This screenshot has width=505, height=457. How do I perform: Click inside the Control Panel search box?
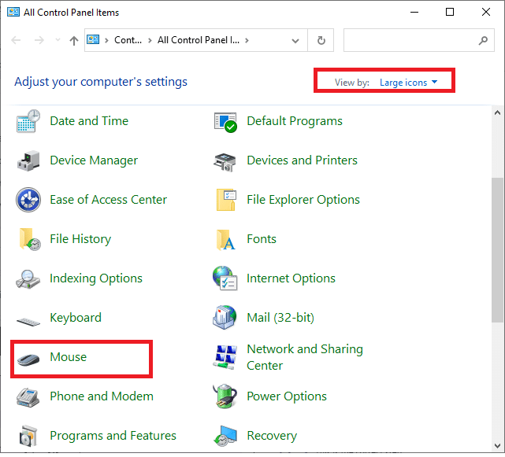tap(410, 40)
